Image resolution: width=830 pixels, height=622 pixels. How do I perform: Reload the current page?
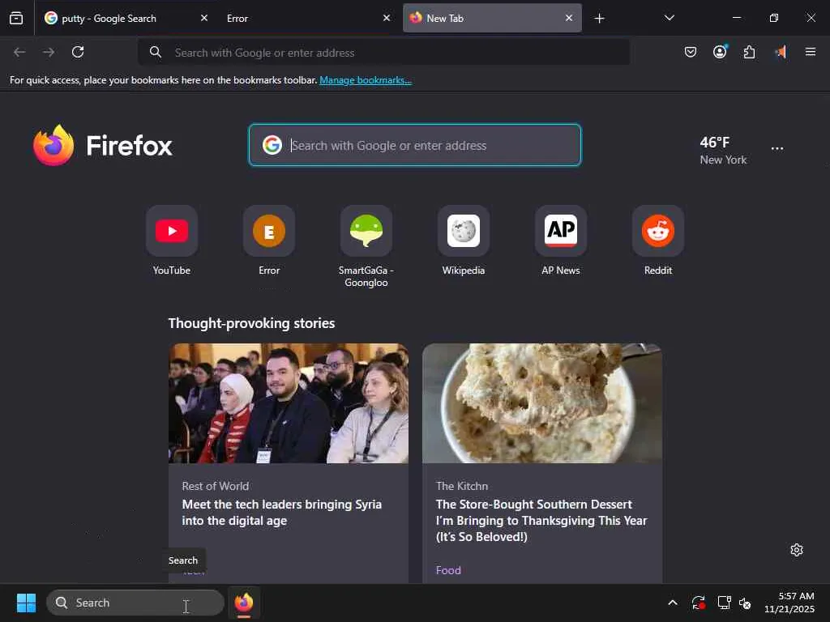tap(78, 52)
